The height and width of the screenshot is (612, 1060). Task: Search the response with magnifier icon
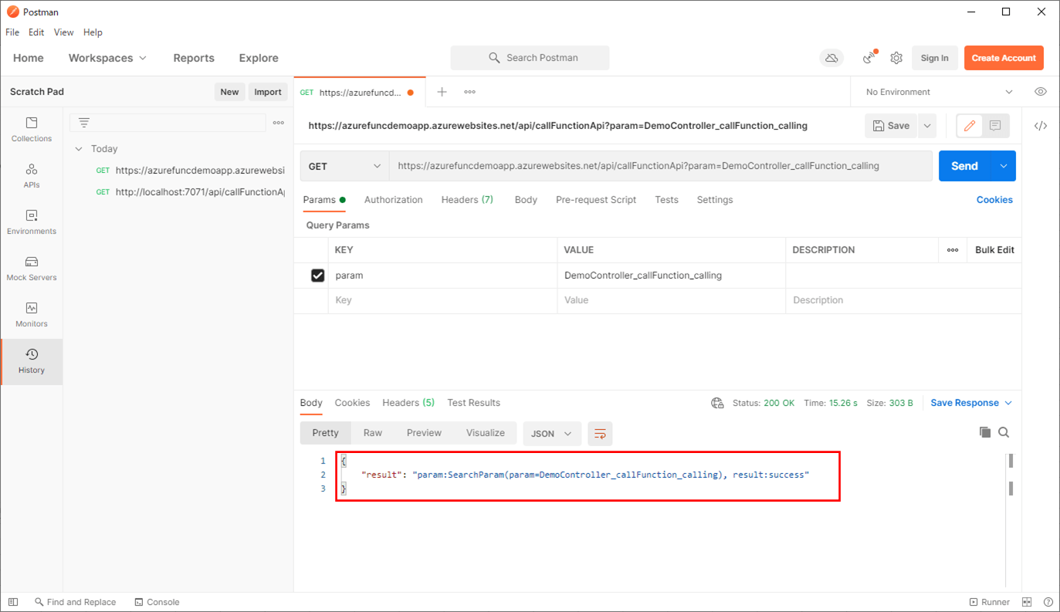tap(1004, 432)
